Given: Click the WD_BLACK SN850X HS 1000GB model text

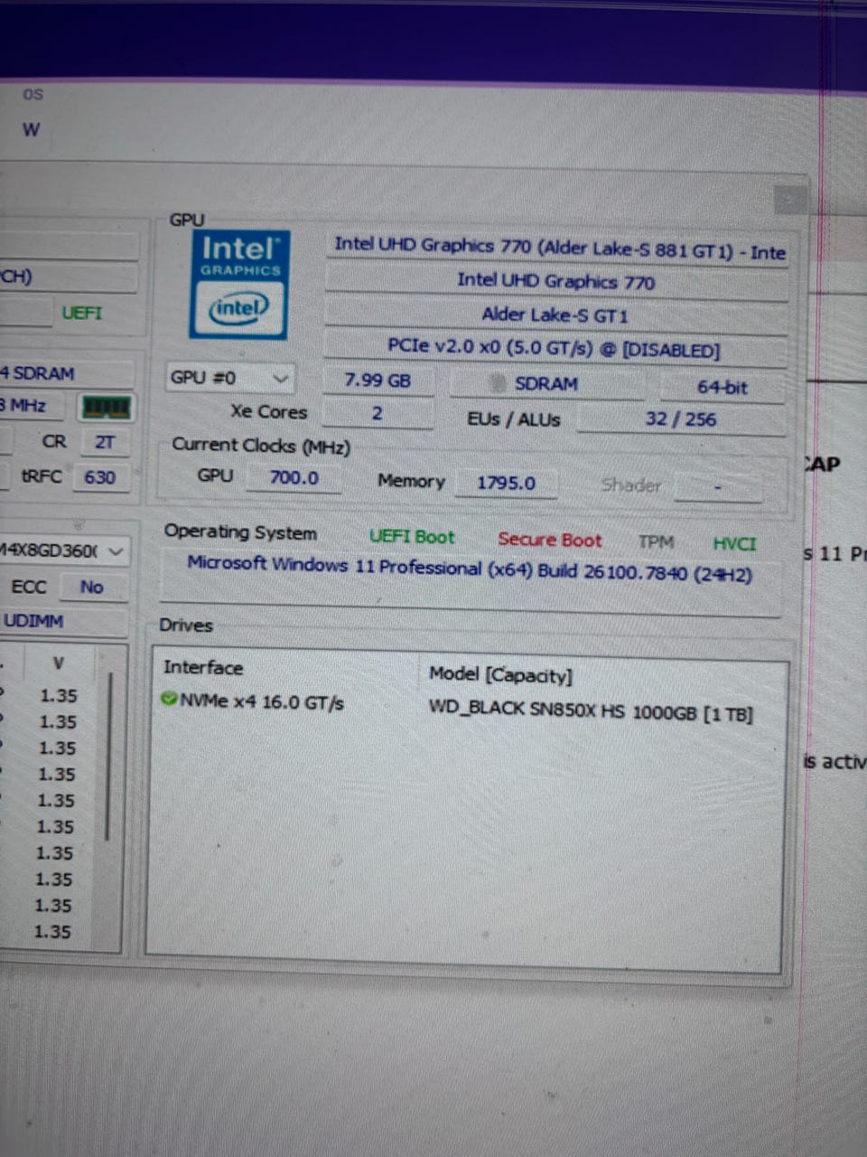Looking at the screenshot, I should [x=591, y=711].
